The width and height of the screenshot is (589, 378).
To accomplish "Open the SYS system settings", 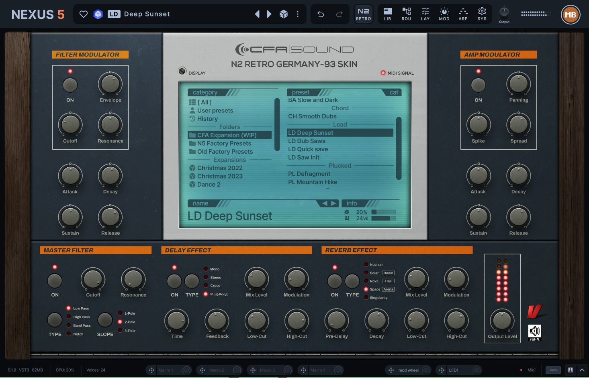I will [x=482, y=14].
